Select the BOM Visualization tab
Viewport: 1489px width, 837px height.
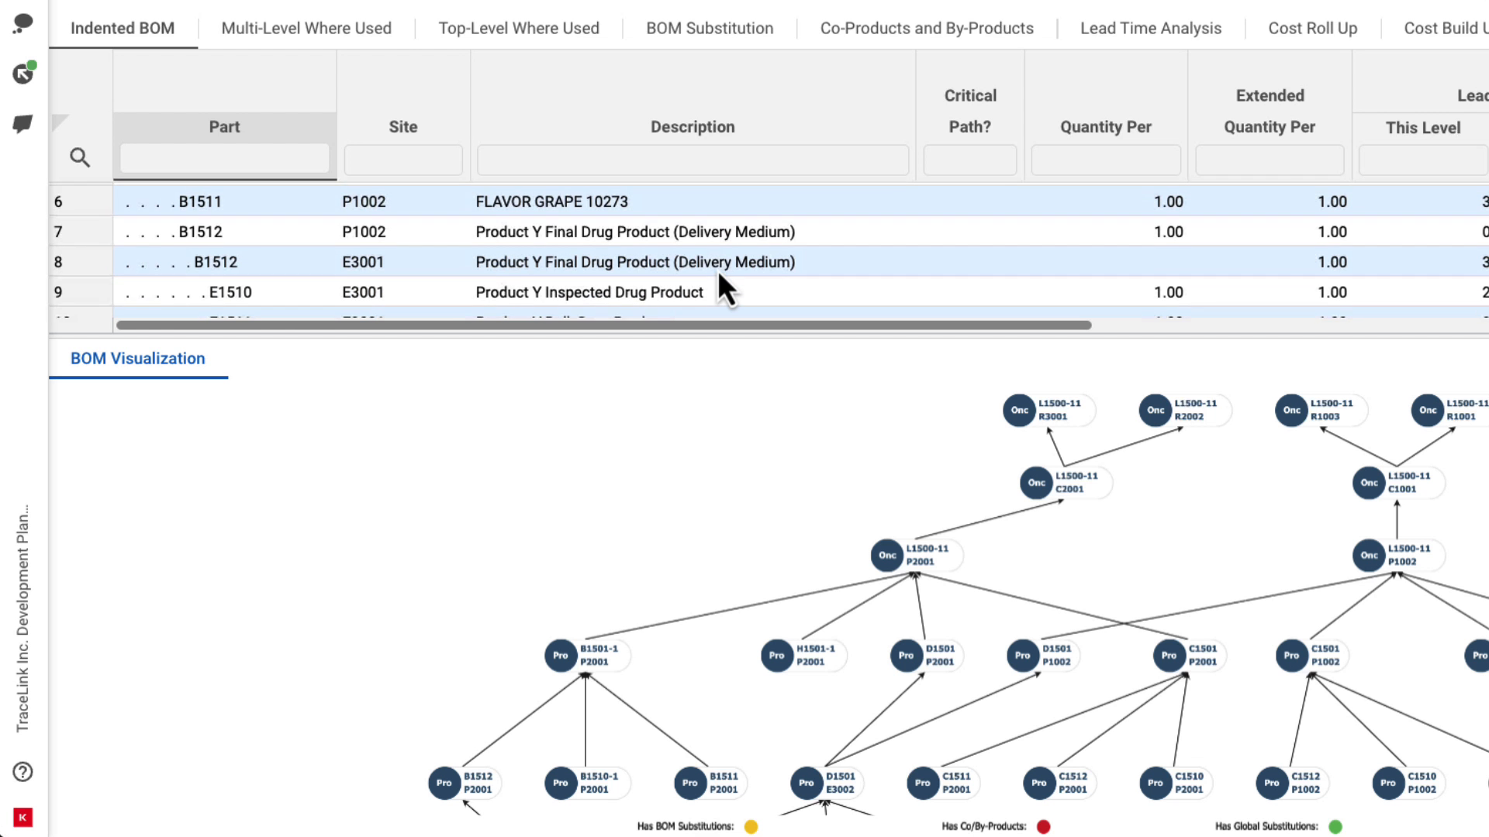pos(138,359)
